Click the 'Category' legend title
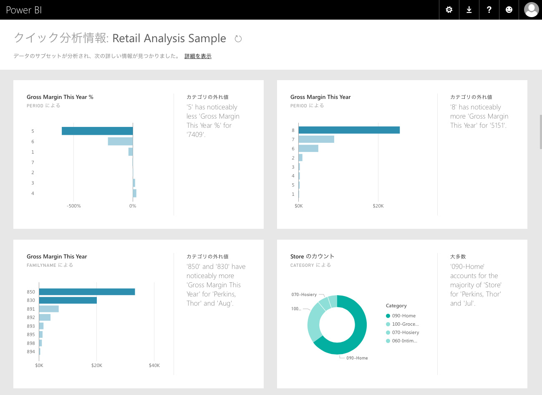The height and width of the screenshot is (395, 542). click(396, 306)
